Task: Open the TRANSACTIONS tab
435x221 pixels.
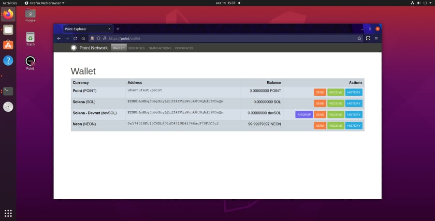Action: 159,48
